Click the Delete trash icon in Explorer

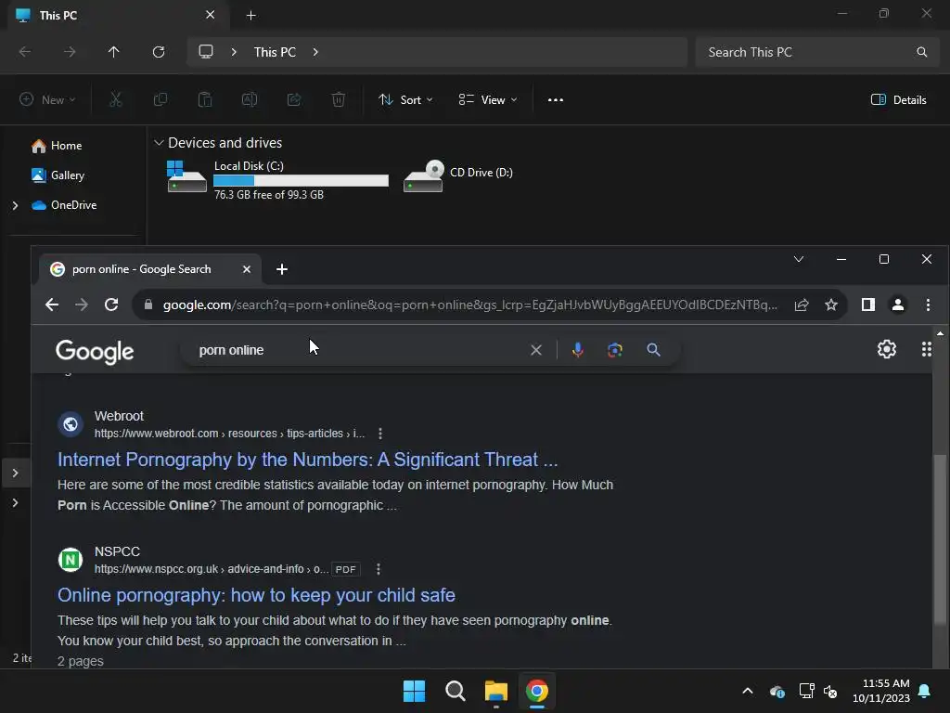coord(339,99)
